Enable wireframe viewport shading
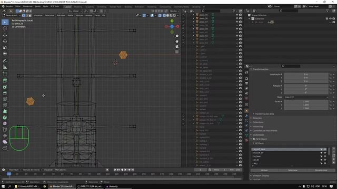This screenshot has width=337, height=189. point(164,15)
